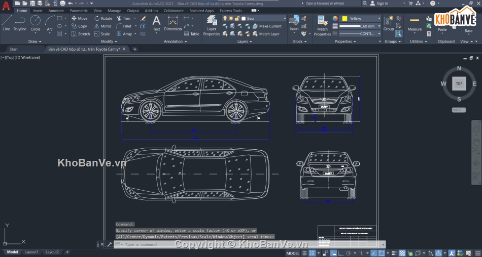Open the Annotate ribbon tab

click(56, 11)
